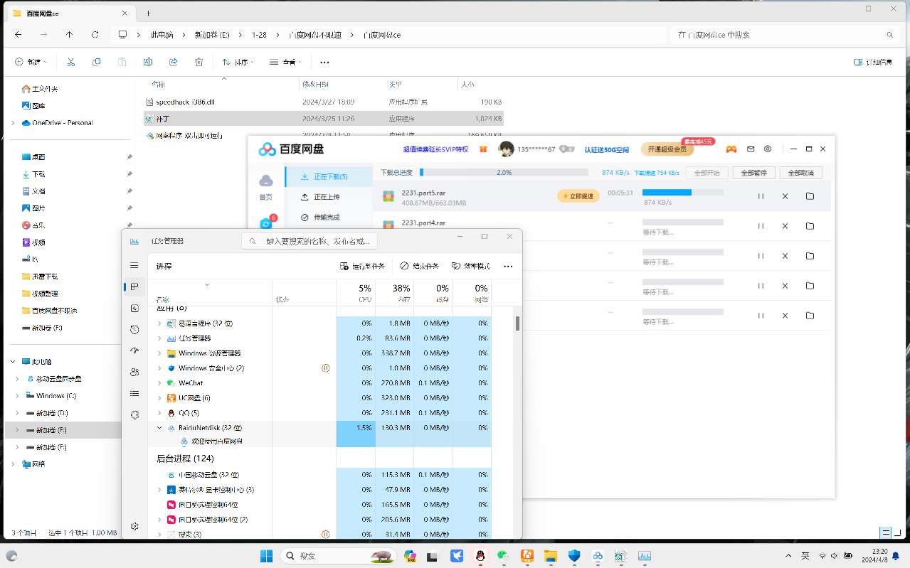Image resolution: width=910 pixels, height=568 pixels.
Task: Open folder for 2231.part5.rar download
Action: coord(810,196)
